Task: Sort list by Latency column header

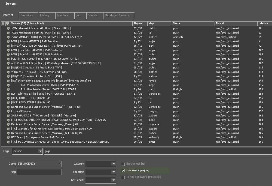Action: 265,23
